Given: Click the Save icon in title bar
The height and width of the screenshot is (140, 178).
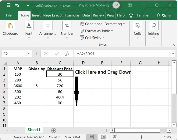Looking at the screenshot, I should pyautogui.click(x=8, y=5).
